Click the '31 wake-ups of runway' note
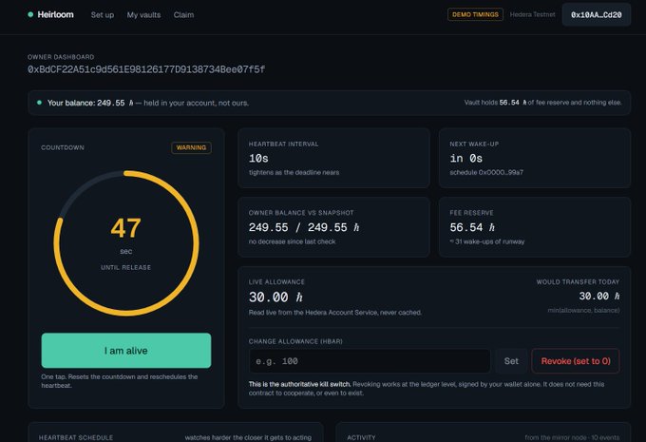This screenshot has width=646, height=442. click(x=487, y=241)
